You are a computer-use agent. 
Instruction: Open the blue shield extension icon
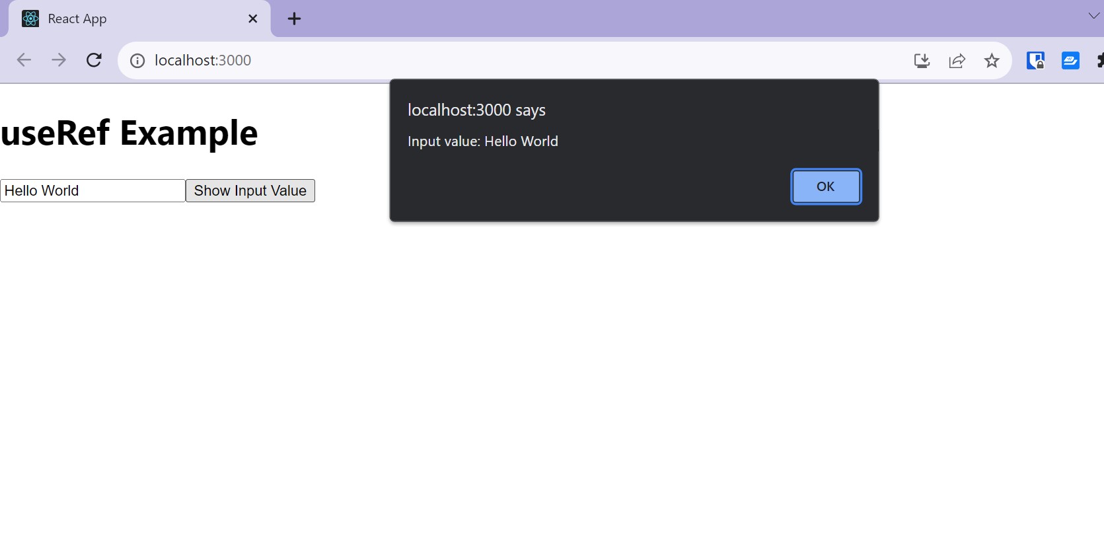[x=1035, y=61]
